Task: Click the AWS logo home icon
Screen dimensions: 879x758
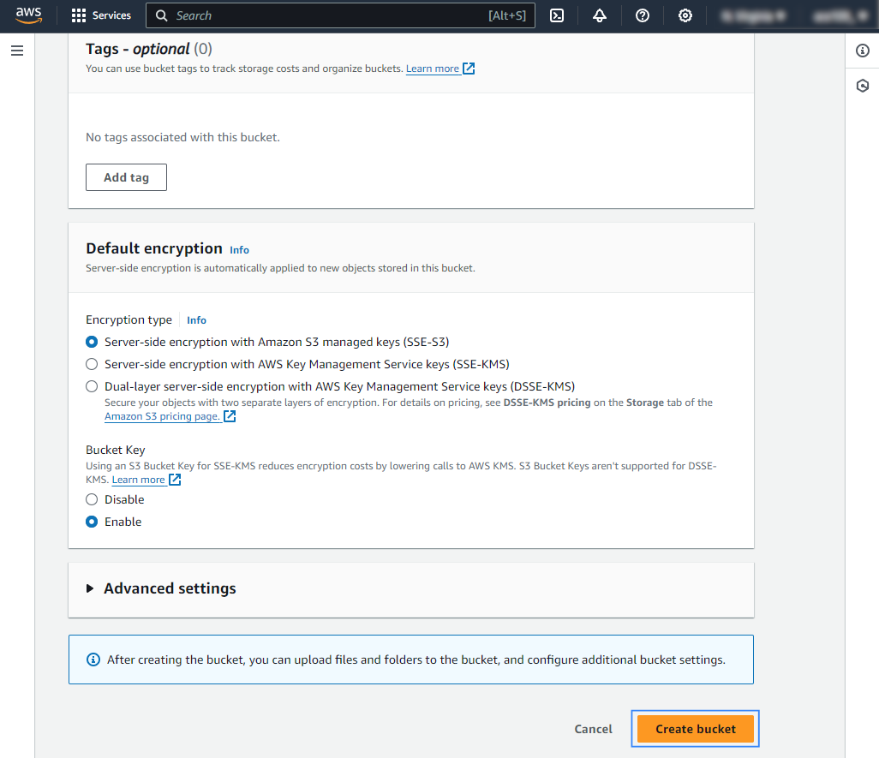Action: (28, 15)
